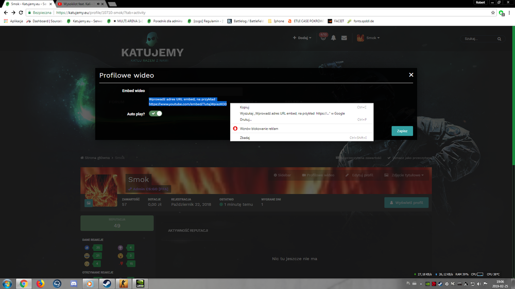Open the Windows Start menu
Screen dimensions: 515x289
[7, 284]
